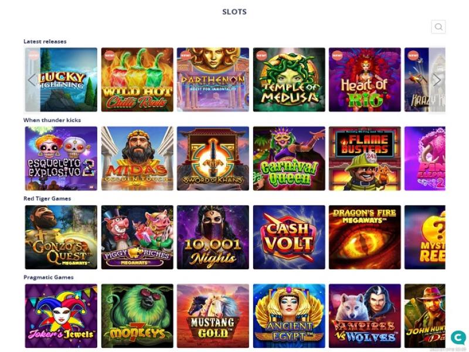Image resolution: width=469 pixels, height=352 pixels.
Task: Show previous latest releases with left arrow
Action: coord(32,80)
